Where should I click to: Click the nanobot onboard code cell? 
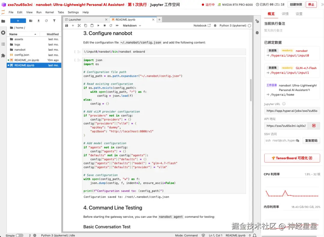[x=164, y=52]
